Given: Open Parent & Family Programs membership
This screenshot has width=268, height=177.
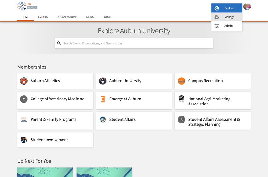Looking at the screenshot, I should (x=55, y=121).
